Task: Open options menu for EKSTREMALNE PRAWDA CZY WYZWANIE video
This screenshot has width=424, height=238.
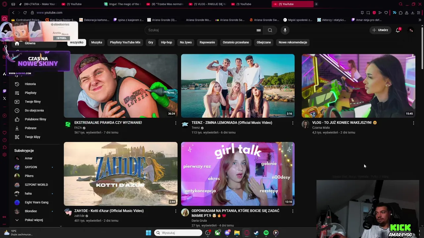Action: (176, 123)
